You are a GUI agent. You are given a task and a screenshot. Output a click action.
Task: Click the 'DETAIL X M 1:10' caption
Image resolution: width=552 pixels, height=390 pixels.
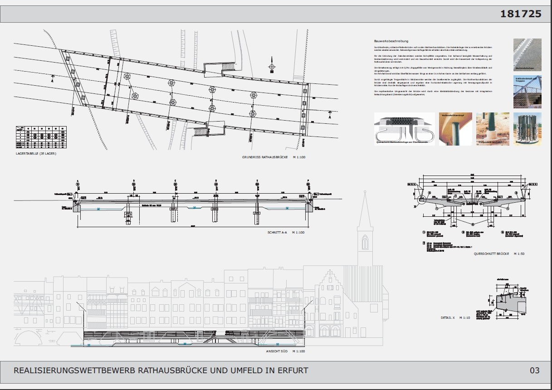point(454,317)
